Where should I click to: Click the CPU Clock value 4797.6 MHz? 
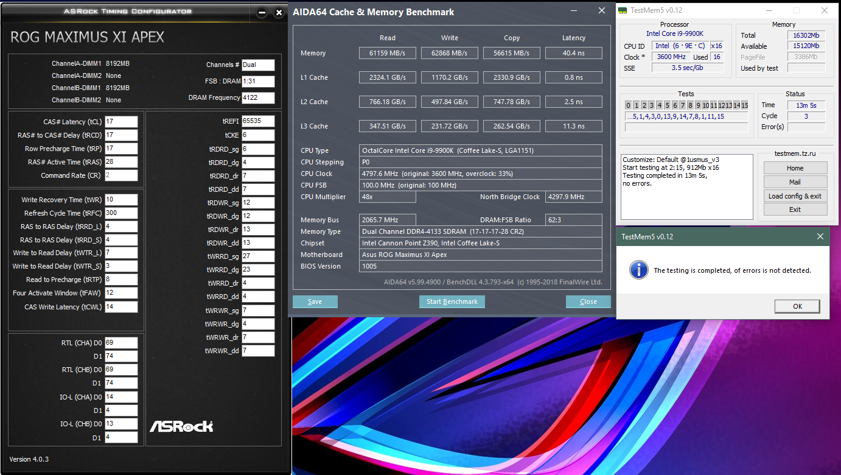click(481, 174)
